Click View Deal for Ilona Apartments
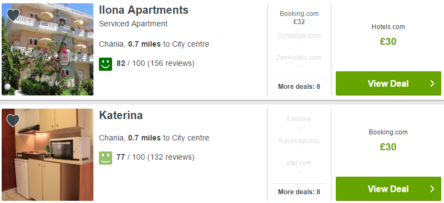Image resolution: width=444 pixels, height=203 pixels. 388,83
